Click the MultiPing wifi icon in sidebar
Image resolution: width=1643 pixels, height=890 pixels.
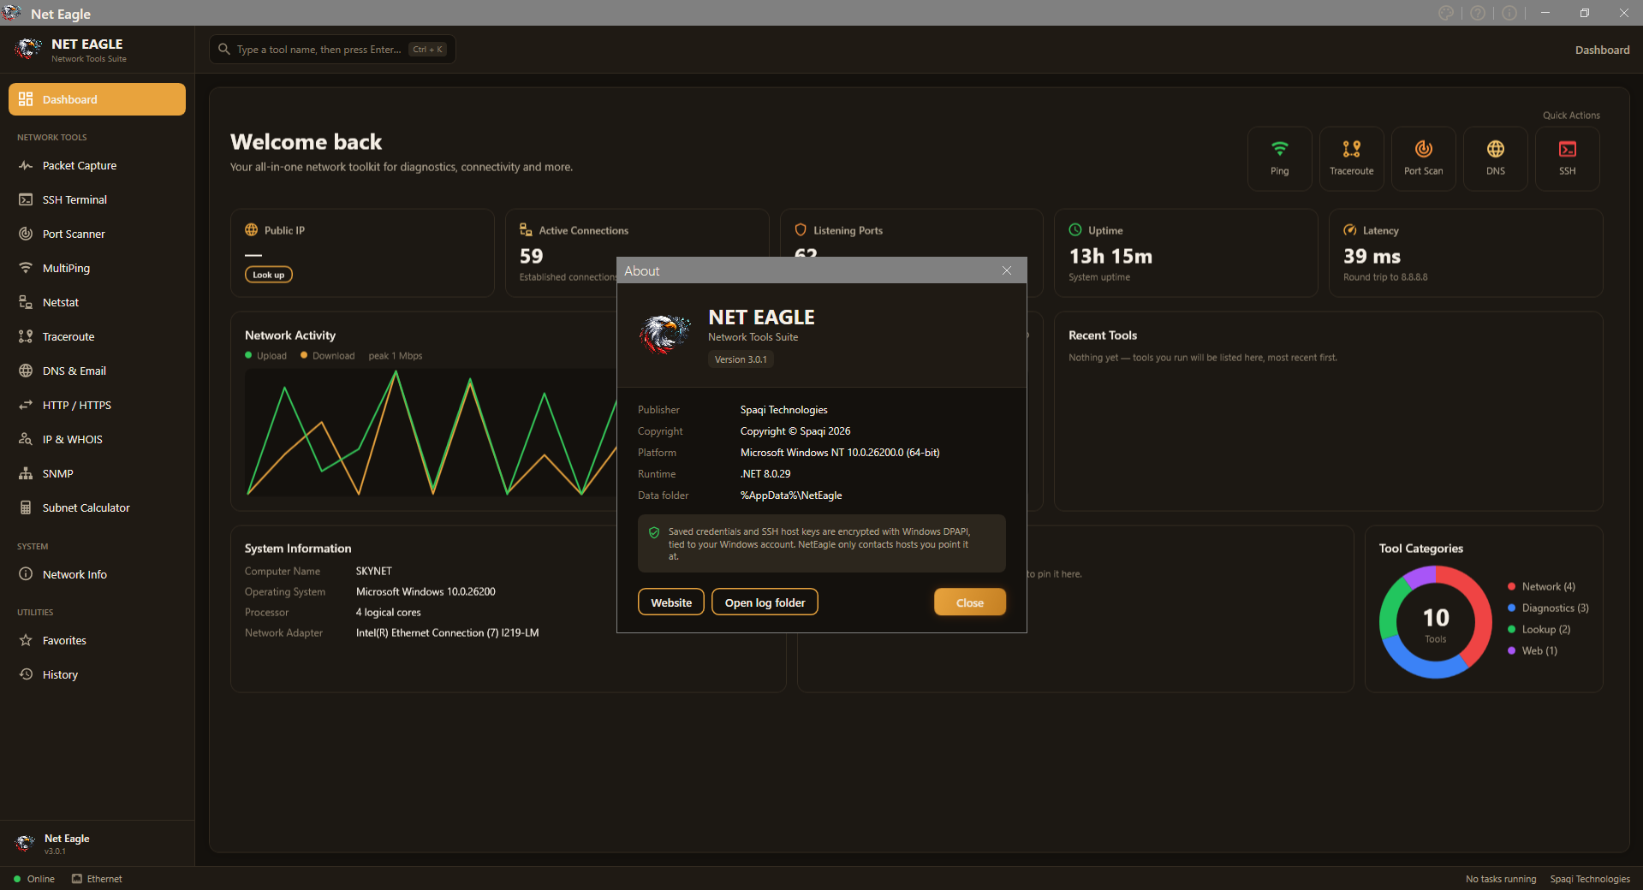(26, 268)
